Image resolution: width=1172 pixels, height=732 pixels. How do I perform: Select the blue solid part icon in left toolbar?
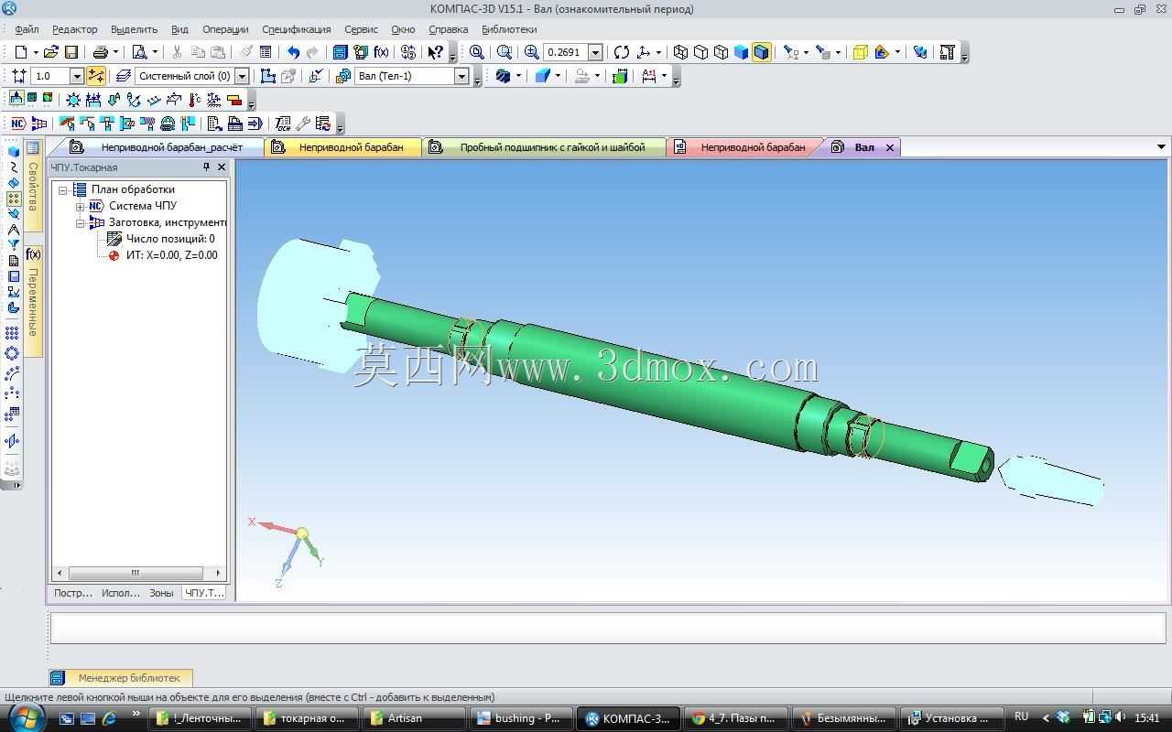pyautogui.click(x=13, y=152)
